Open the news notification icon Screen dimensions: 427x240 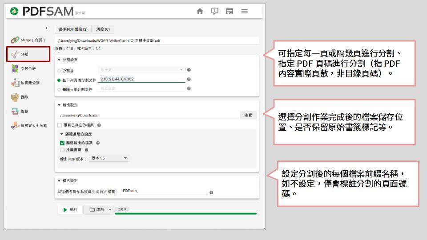pyautogui.click(x=214, y=12)
